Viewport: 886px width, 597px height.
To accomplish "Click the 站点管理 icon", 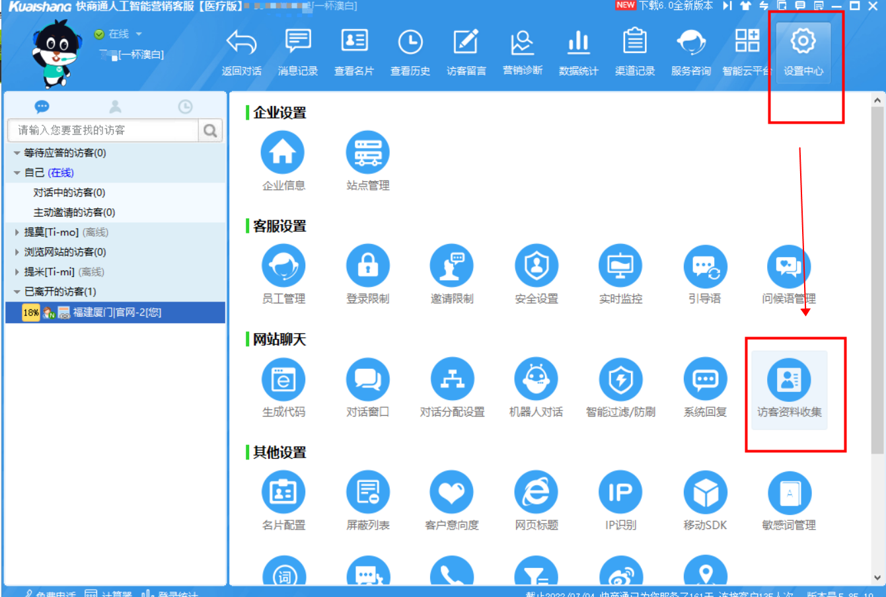I will click(367, 153).
